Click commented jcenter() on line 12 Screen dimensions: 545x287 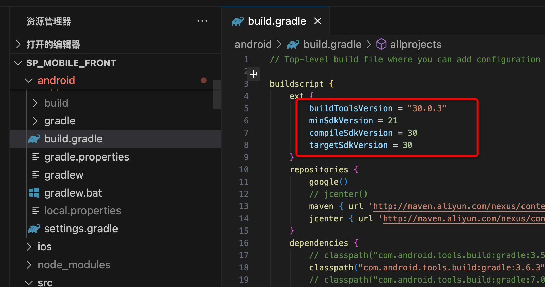click(x=338, y=194)
